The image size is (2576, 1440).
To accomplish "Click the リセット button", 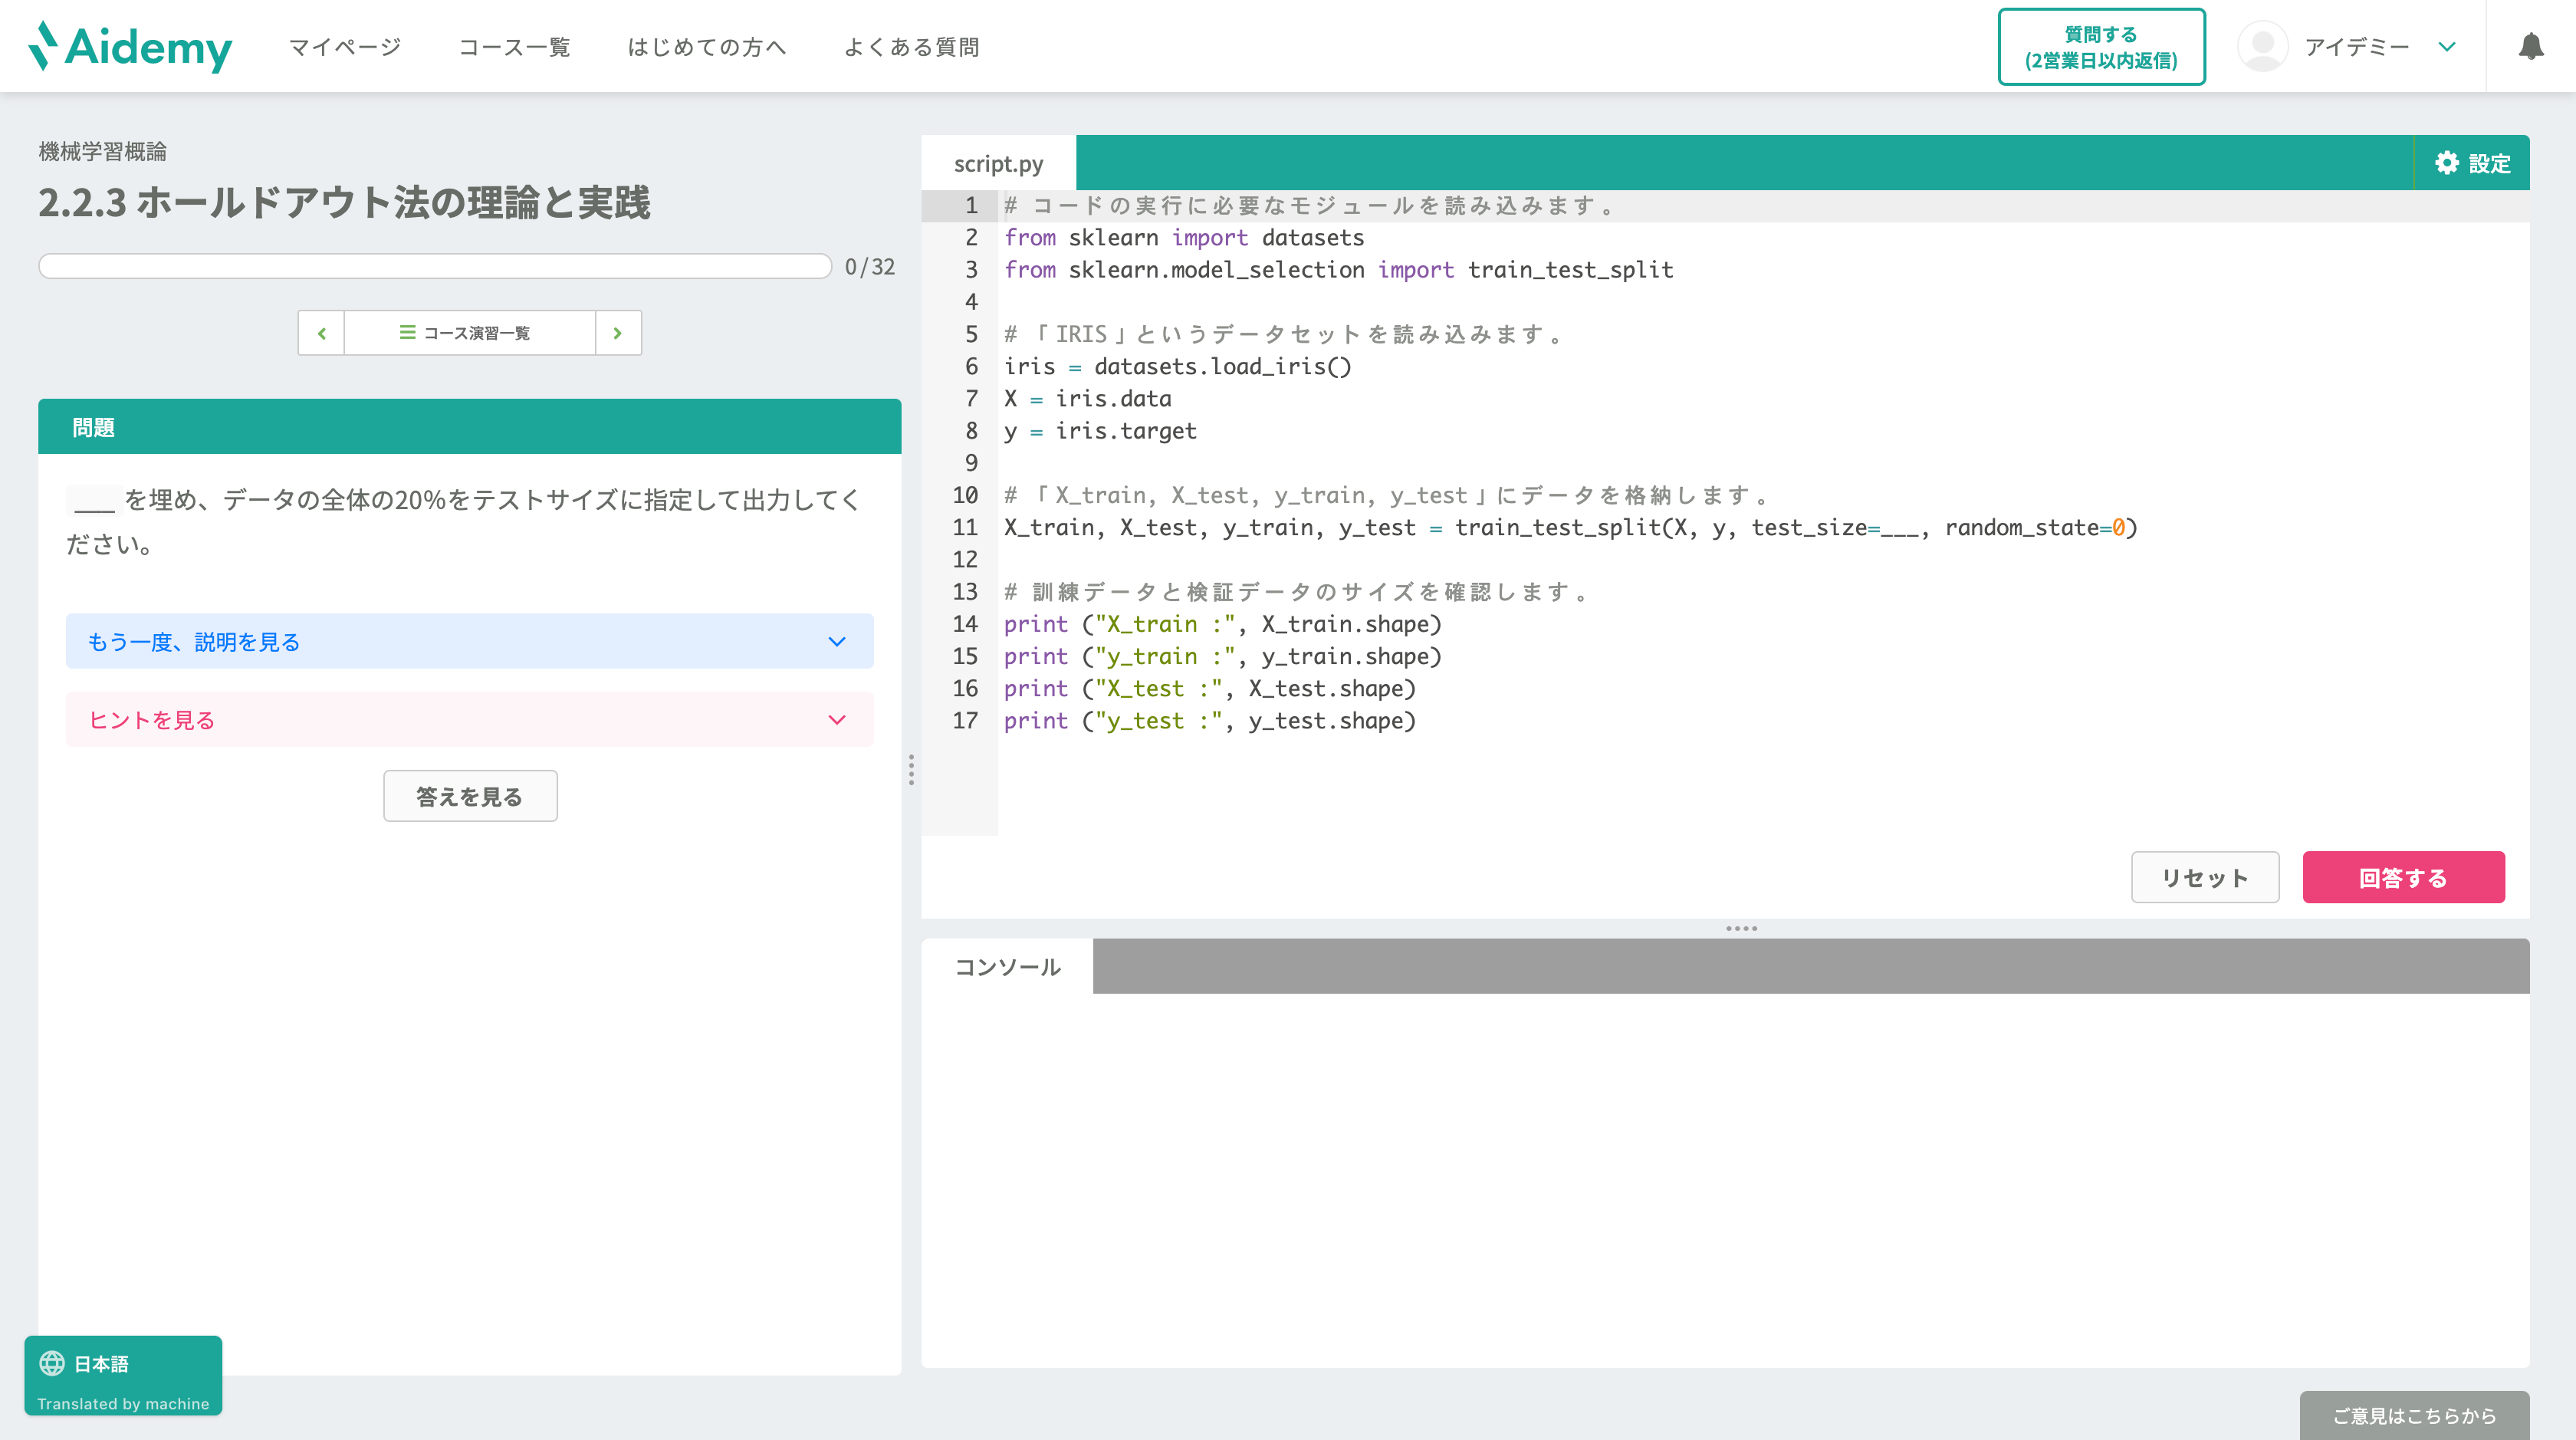I will [2205, 877].
